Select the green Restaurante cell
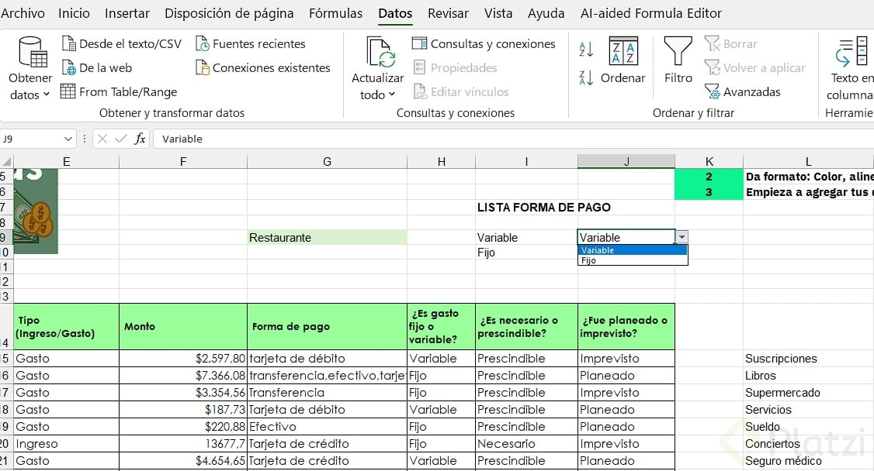 click(x=327, y=238)
